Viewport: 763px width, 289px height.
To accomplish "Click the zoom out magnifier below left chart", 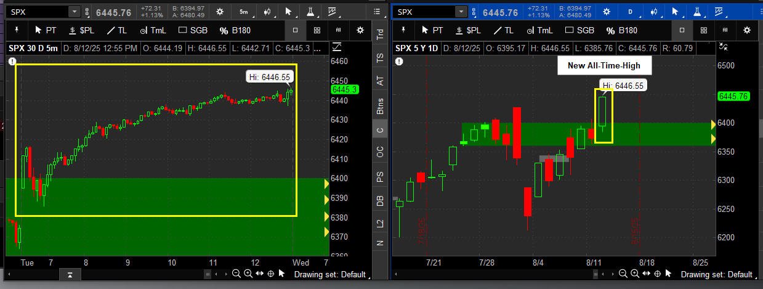I will tap(236, 274).
